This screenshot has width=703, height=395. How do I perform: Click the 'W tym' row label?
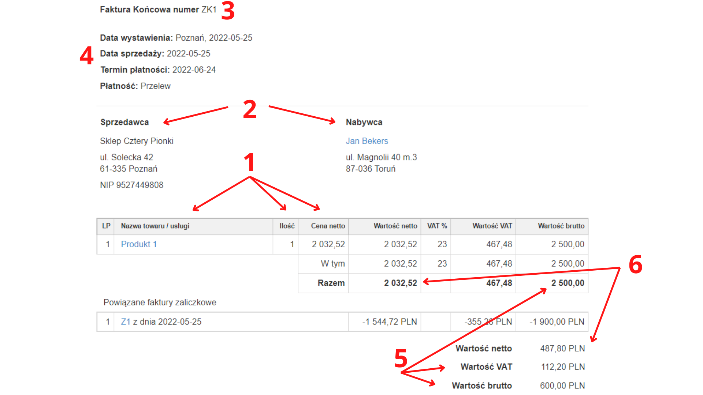click(x=333, y=264)
